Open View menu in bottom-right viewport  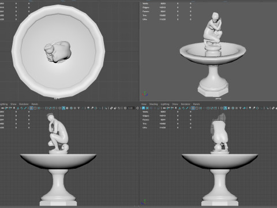[144, 104]
